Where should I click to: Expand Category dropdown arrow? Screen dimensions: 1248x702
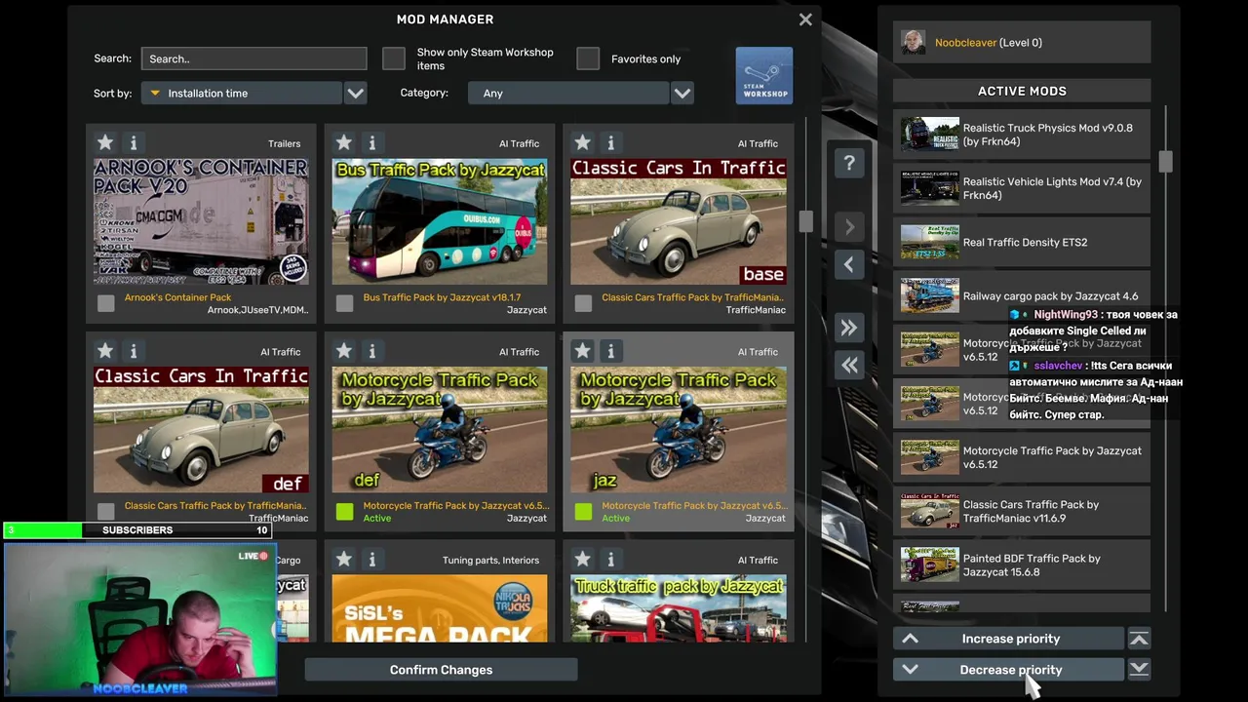click(x=682, y=94)
